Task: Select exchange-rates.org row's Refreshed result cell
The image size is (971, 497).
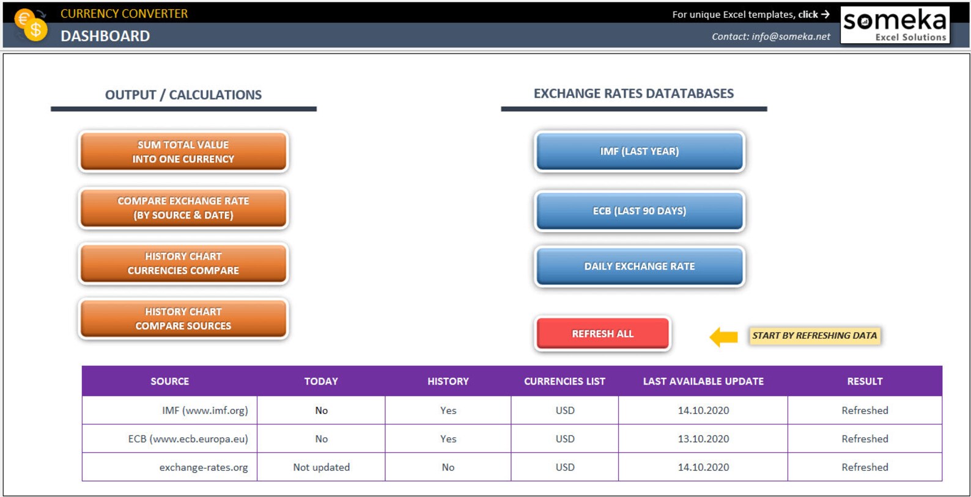Action: pyautogui.click(x=865, y=467)
